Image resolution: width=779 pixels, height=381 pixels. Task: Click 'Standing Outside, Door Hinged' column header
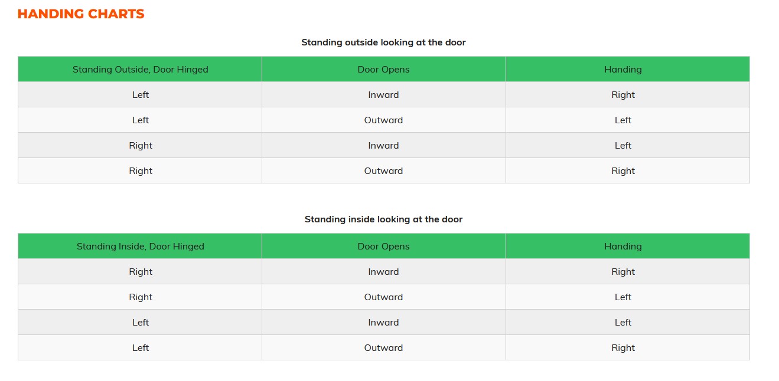pyautogui.click(x=140, y=69)
